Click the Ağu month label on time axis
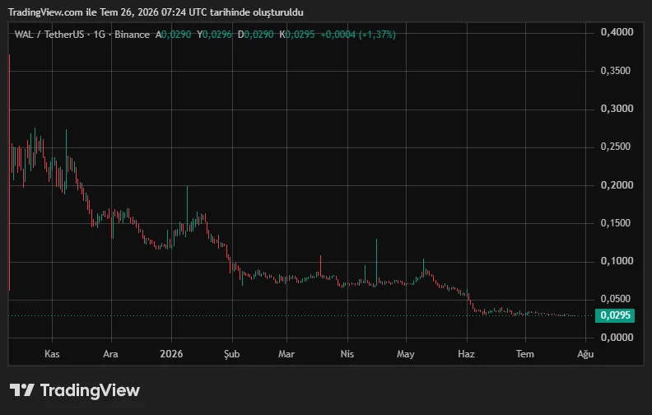The image size is (652, 415). (x=585, y=354)
